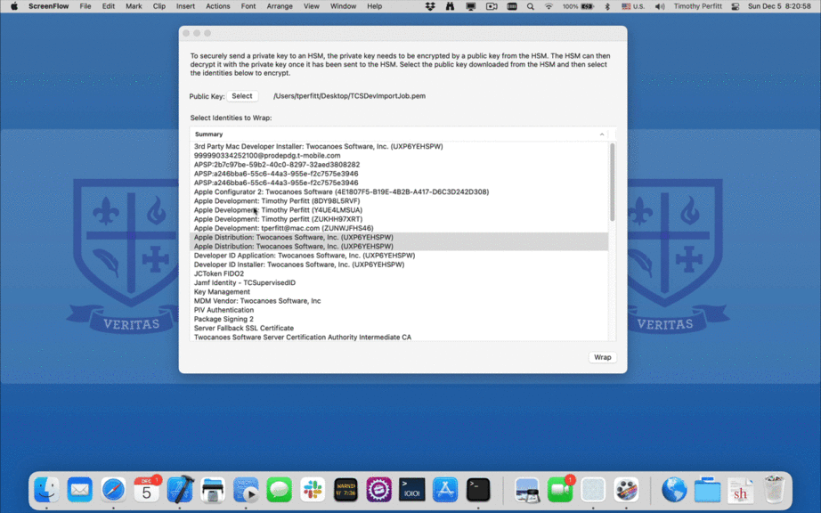Open the sh script document in Dock
821x513 pixels.
click(740, 490)
